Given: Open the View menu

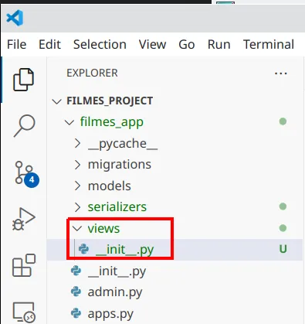Looking at the screenshot, I should [153, 44].
